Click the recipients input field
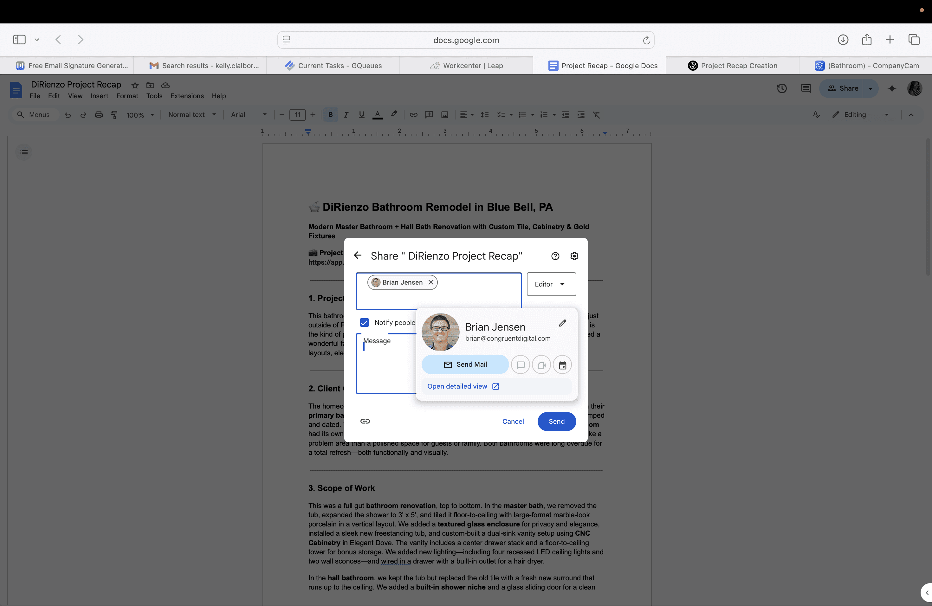This screenshot has width=932, height=606. point(439,291)
